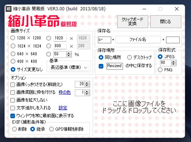Enable 画像くっきりさせる(鮮鋭化) checkbox

tap(12, 84)
